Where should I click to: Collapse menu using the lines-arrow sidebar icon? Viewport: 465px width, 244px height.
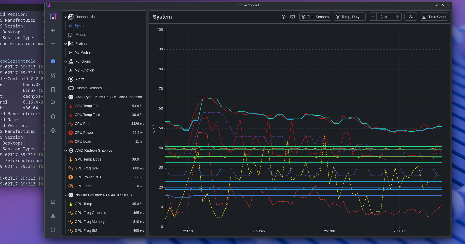53,102
